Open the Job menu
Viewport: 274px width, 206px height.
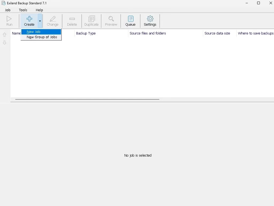(8, 10)
